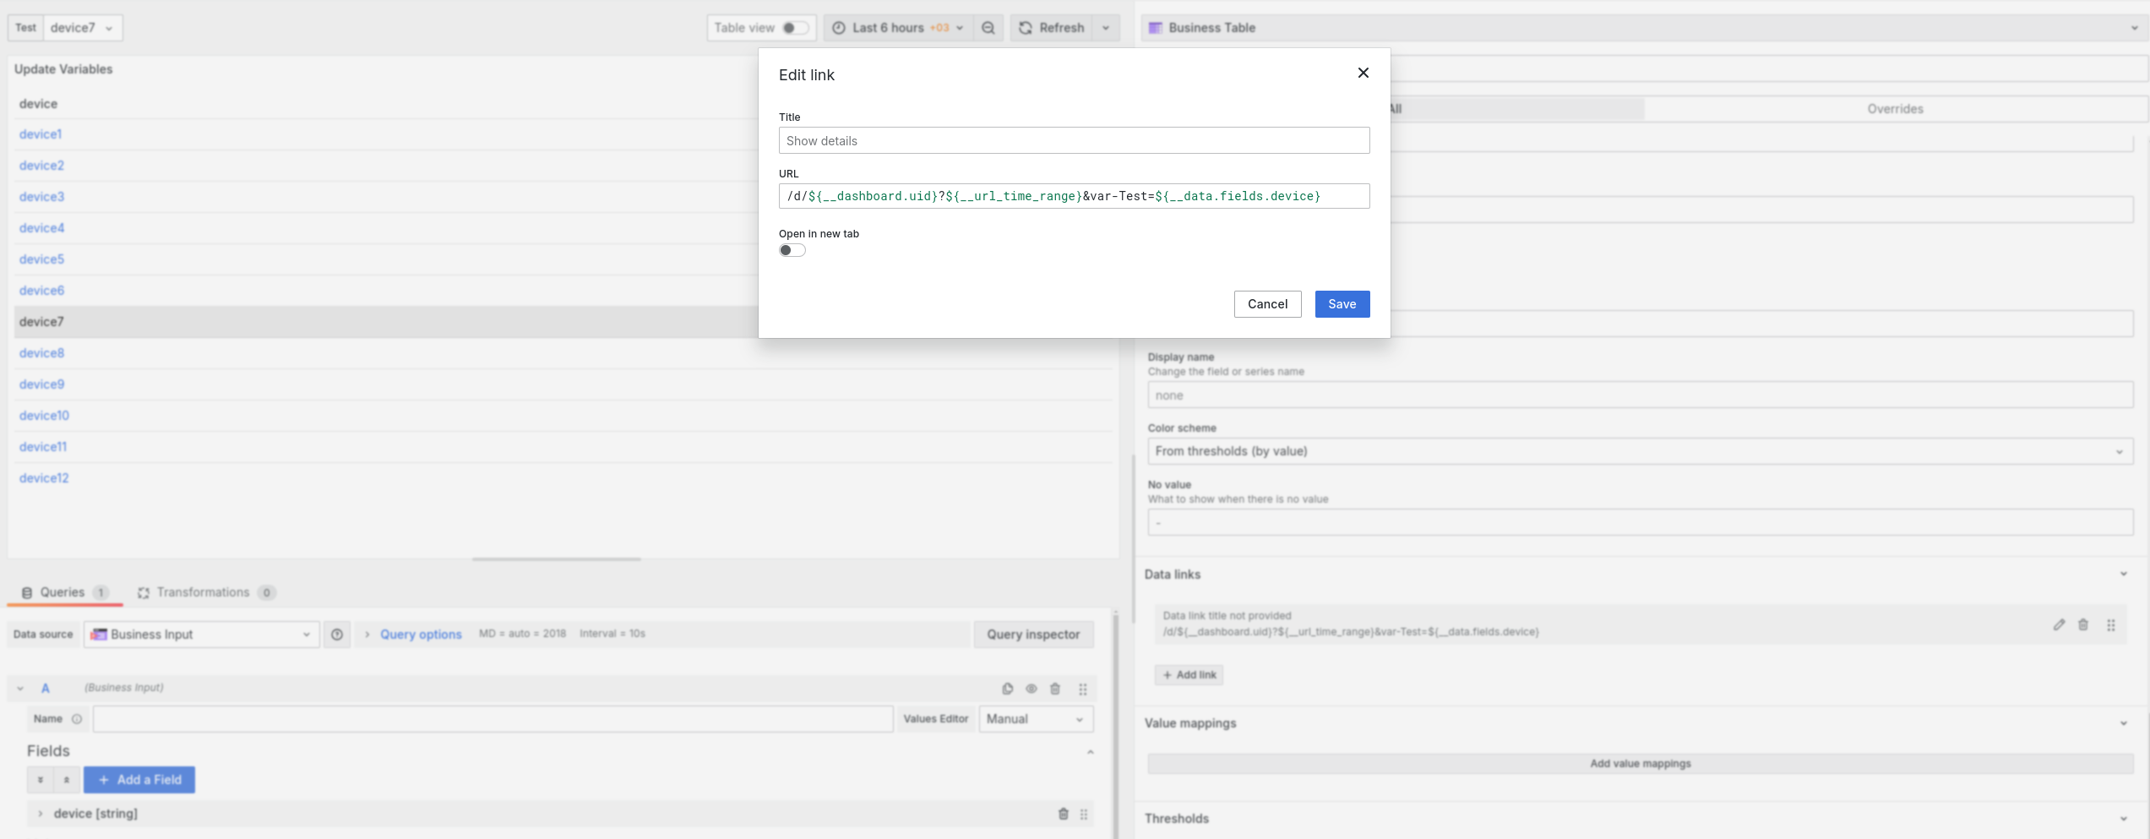
Task: Select the duplicate query icon
Action: click(x=1005, y=689)
